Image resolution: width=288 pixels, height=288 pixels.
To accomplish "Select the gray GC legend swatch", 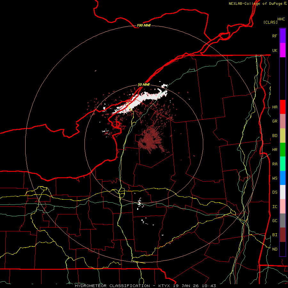I will 283,220.
